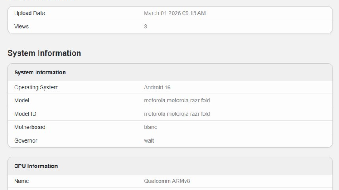Click the Upload Date label
The image size is (339, 190).
tap(30, 13)
